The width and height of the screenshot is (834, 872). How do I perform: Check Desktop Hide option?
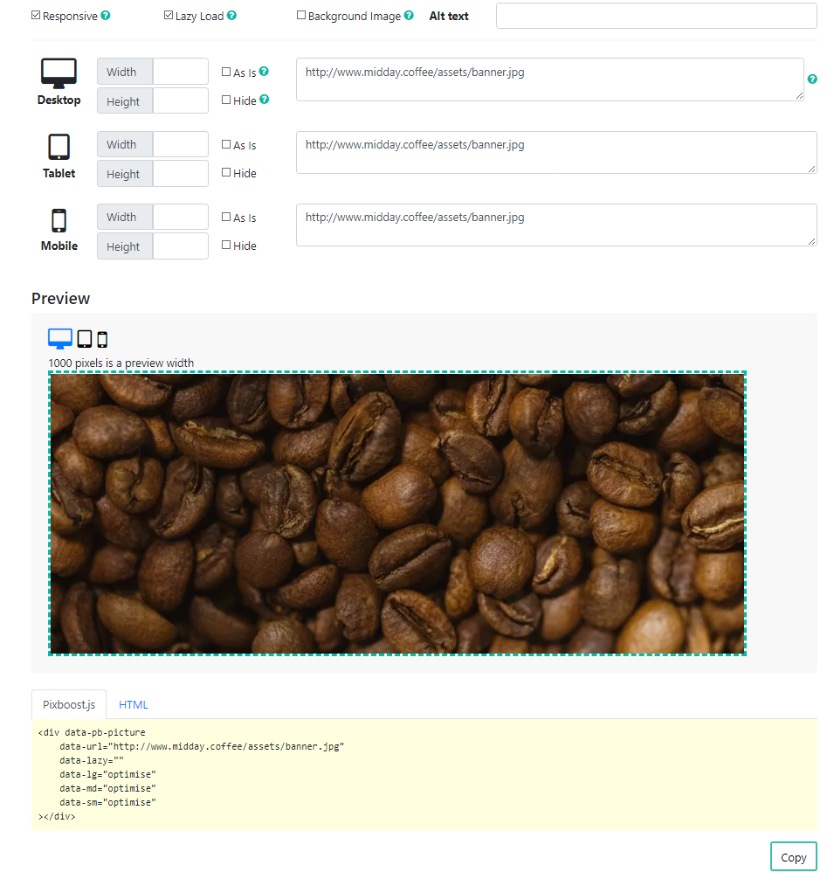pyautogui.click(x=226, y=100)
